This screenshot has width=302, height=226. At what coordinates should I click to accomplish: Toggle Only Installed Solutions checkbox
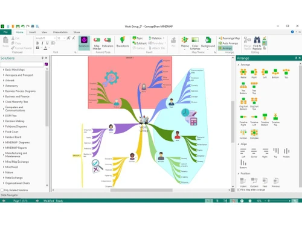click(x=2, y=190)
